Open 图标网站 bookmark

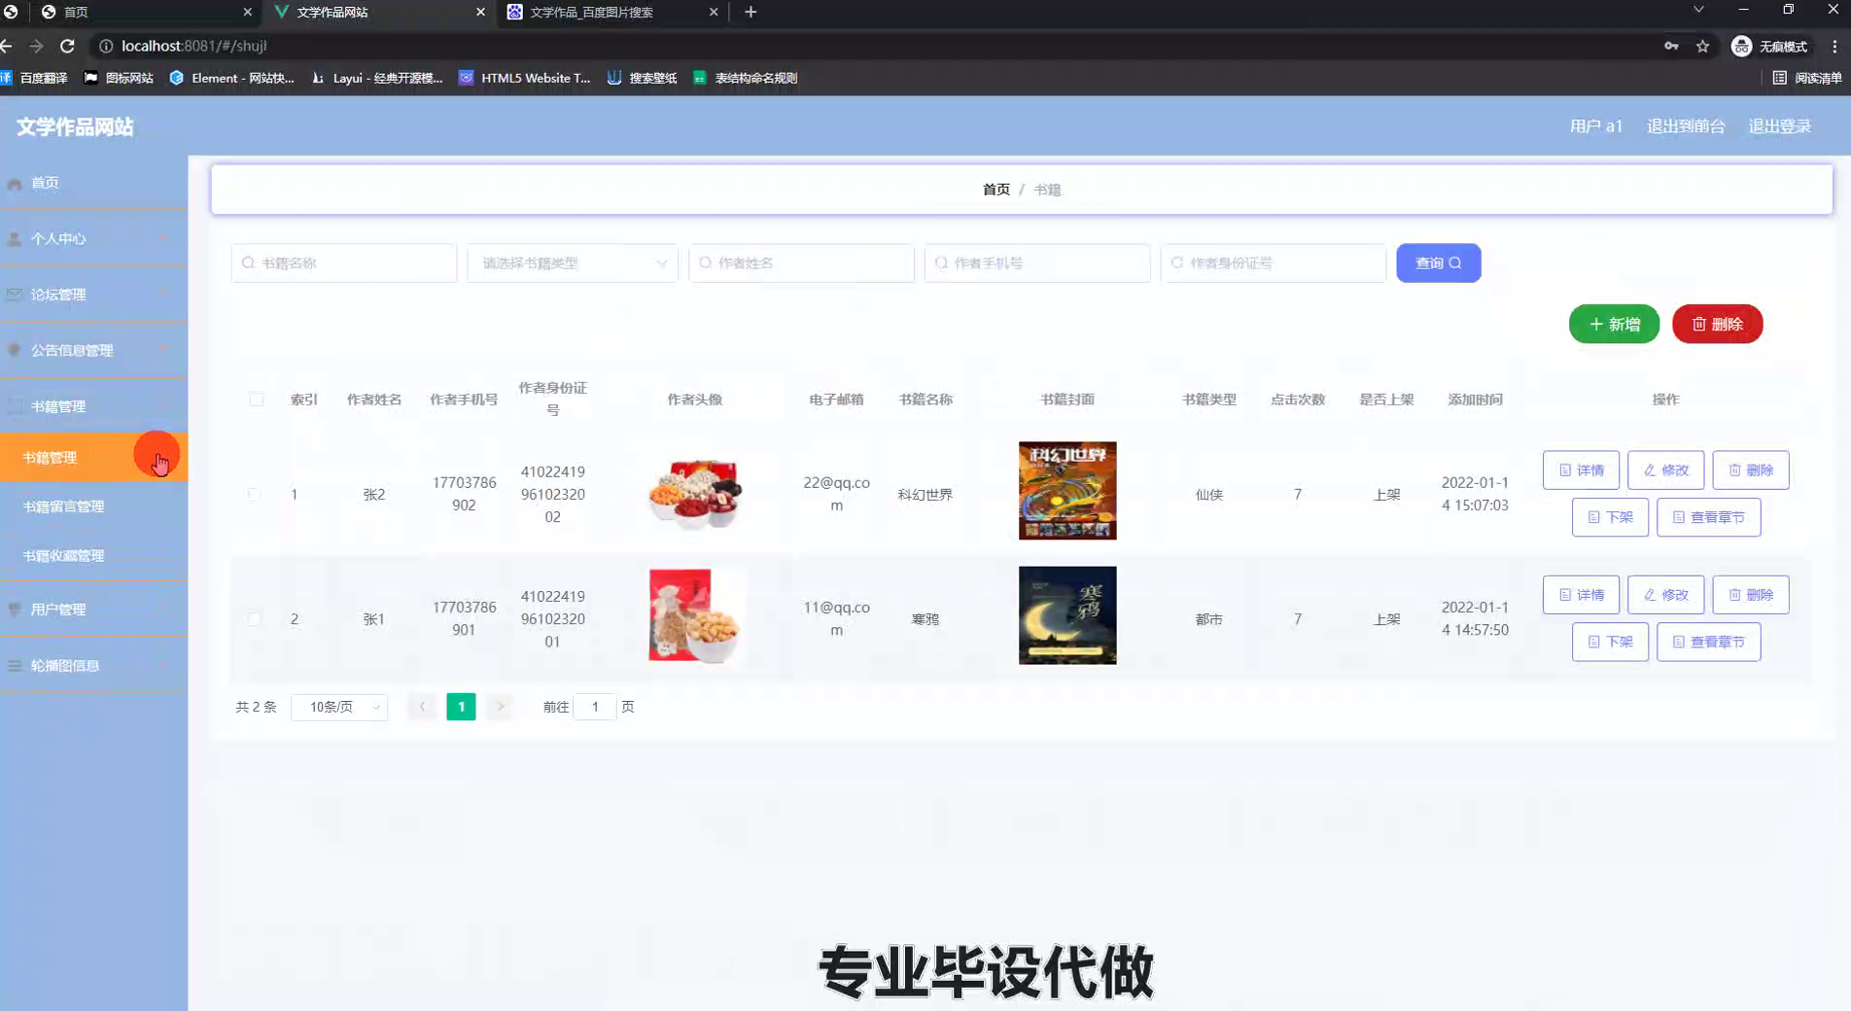119,78
